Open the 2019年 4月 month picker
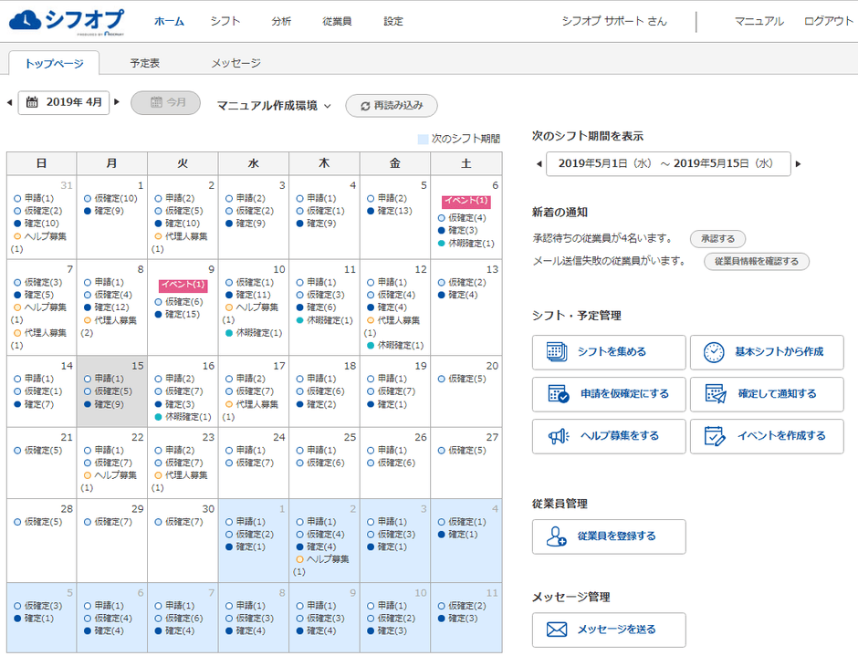This screenshot has height=656, width=858. (65, 102)
